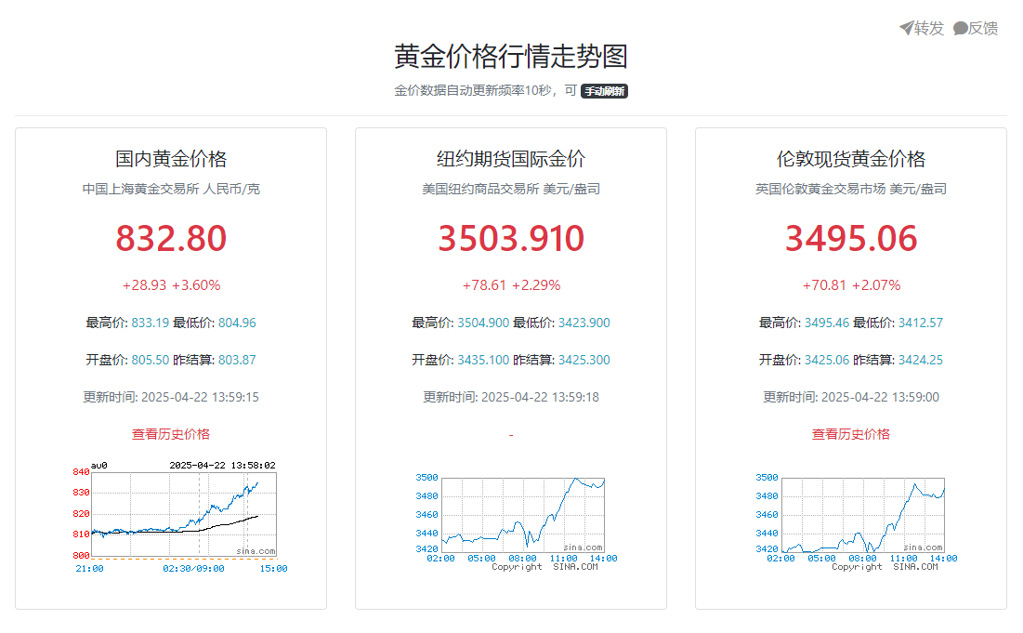
Task: Click the 开盘价 value 3425.06
Action: pos(827,360)
